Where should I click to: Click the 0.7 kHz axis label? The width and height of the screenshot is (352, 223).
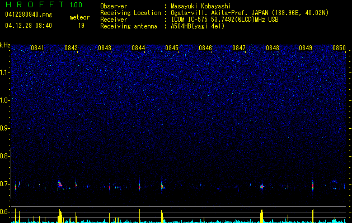(4, 184)
